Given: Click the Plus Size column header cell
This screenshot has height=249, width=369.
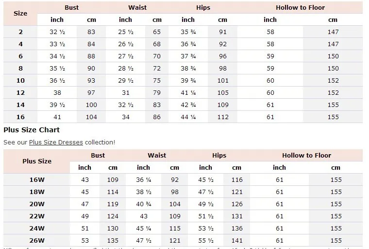Looking at the screenshot, I should [37, 161].
